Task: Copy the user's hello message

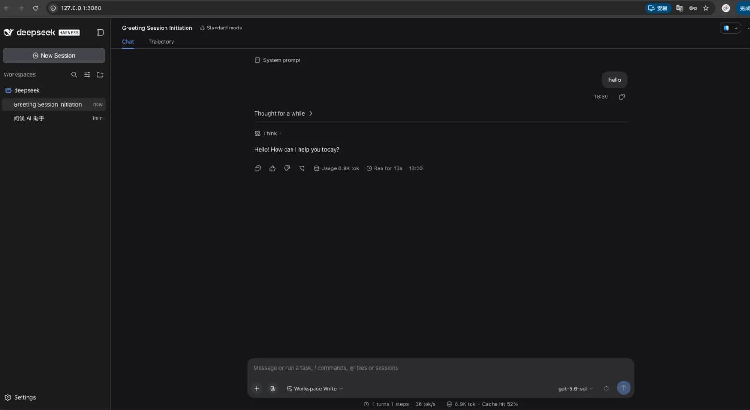Action: [622, 97]
